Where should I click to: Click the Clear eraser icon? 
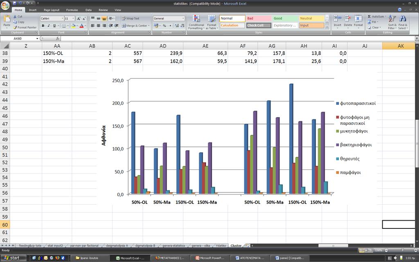(x=369, y=27)
